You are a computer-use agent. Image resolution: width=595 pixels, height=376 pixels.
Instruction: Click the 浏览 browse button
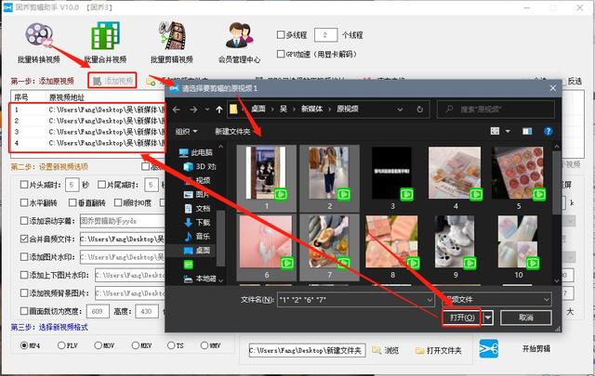[x=386, y=351]
